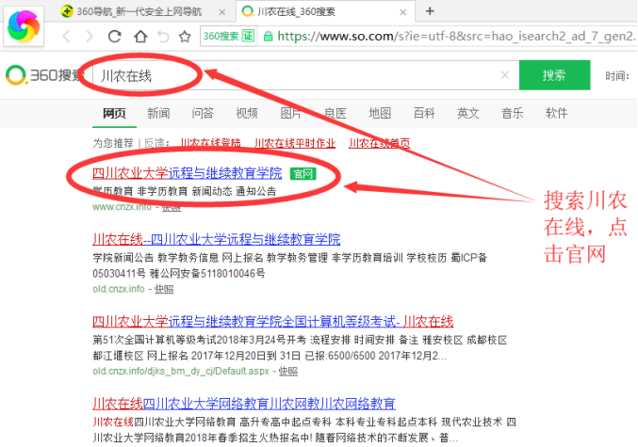Click the 360 browser colorful logo icon
The height and width of the screenshot is (447, 638).
pos(24,26)
